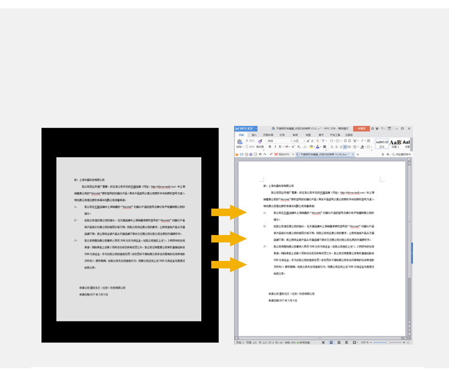The width and height of the screenshot is (449, 376).
Task: Open the Page Layout ribbon tab
Action: pyautogui.click(x=268, y=135)
